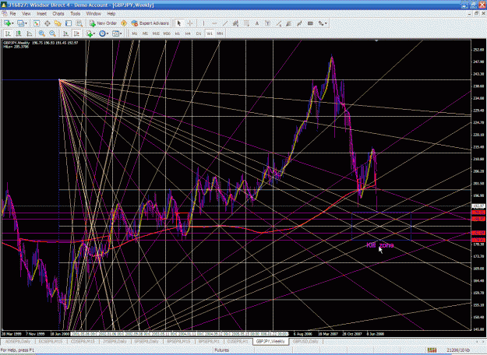Select the vertical line drawing tool
Viewport: 487px width, 355px height.
click(x=203, y=23)
